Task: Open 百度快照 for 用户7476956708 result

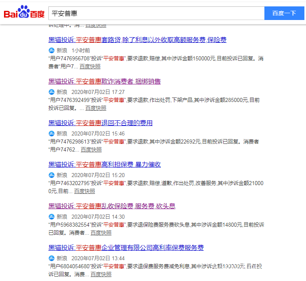Action: (90, 66)
